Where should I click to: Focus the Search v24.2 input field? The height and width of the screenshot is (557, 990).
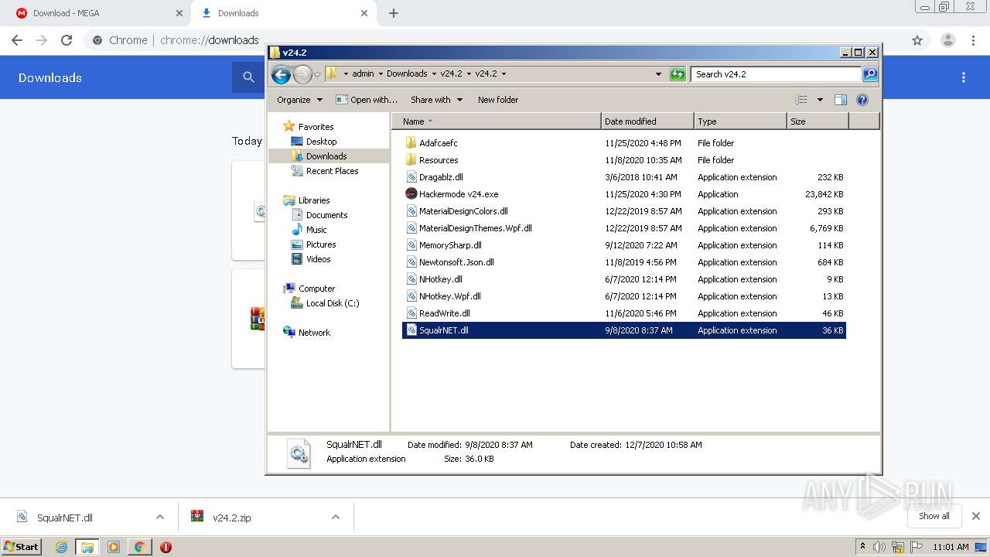point(776,74)
